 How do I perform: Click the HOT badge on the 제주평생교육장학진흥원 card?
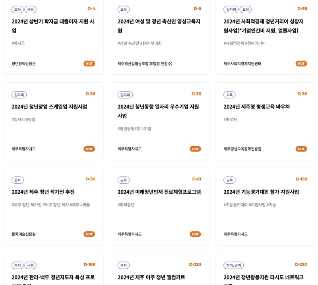(x=301, y=149)
